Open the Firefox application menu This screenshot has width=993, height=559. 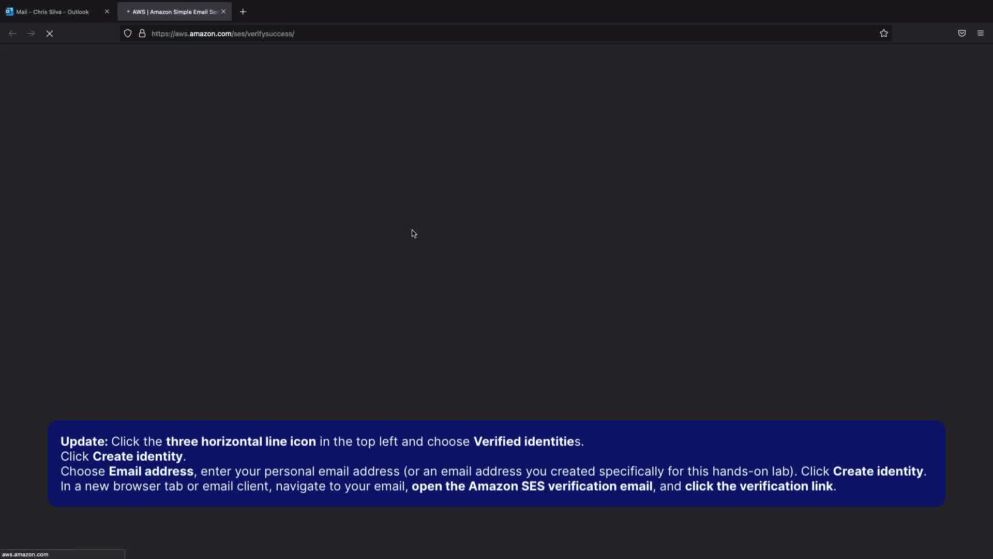click(x=981, y=34)
